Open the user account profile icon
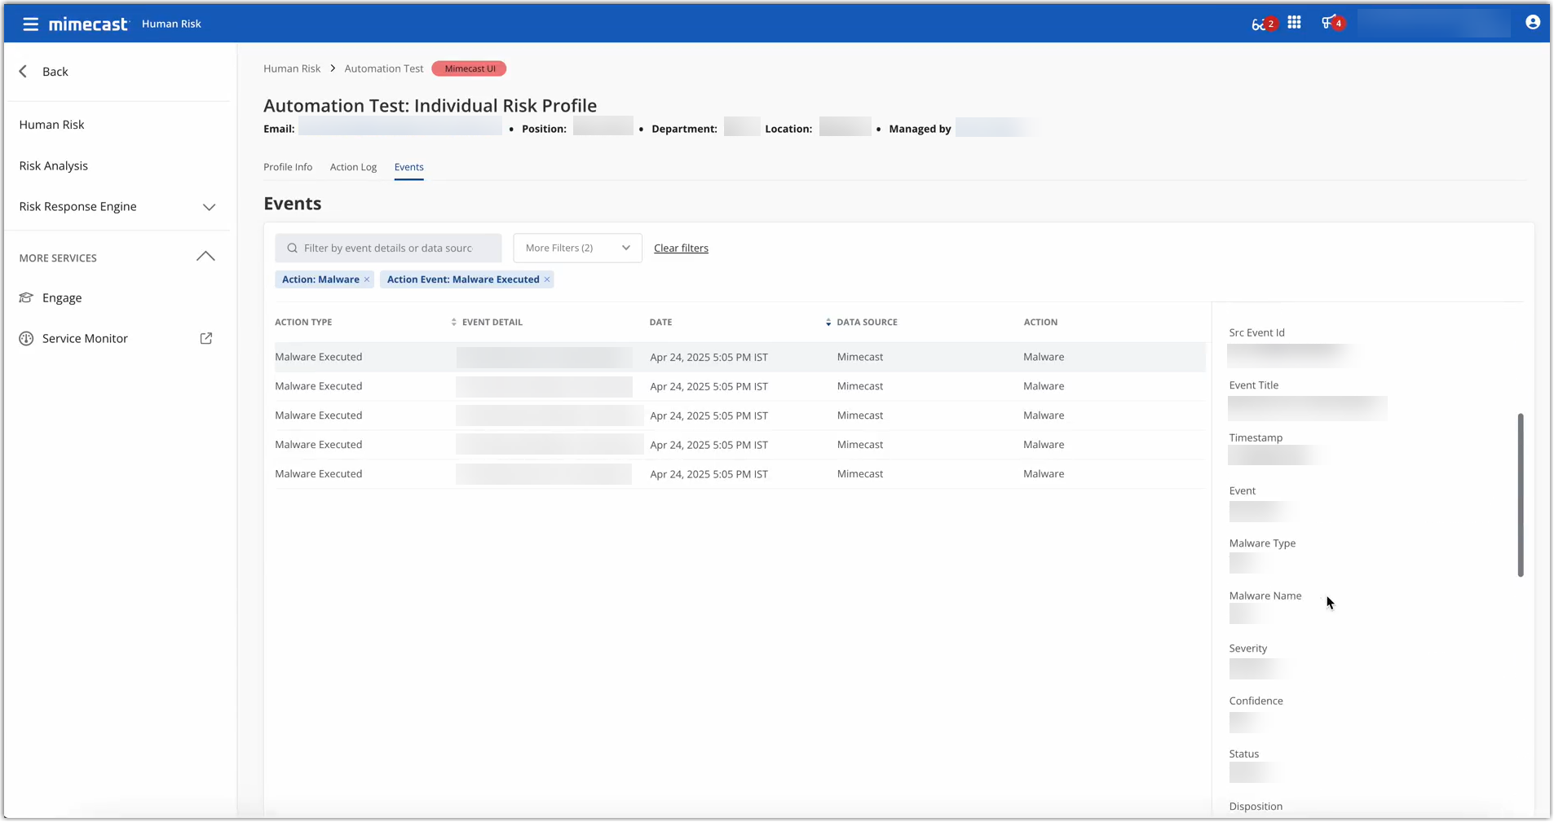 tap(1533, 23)
